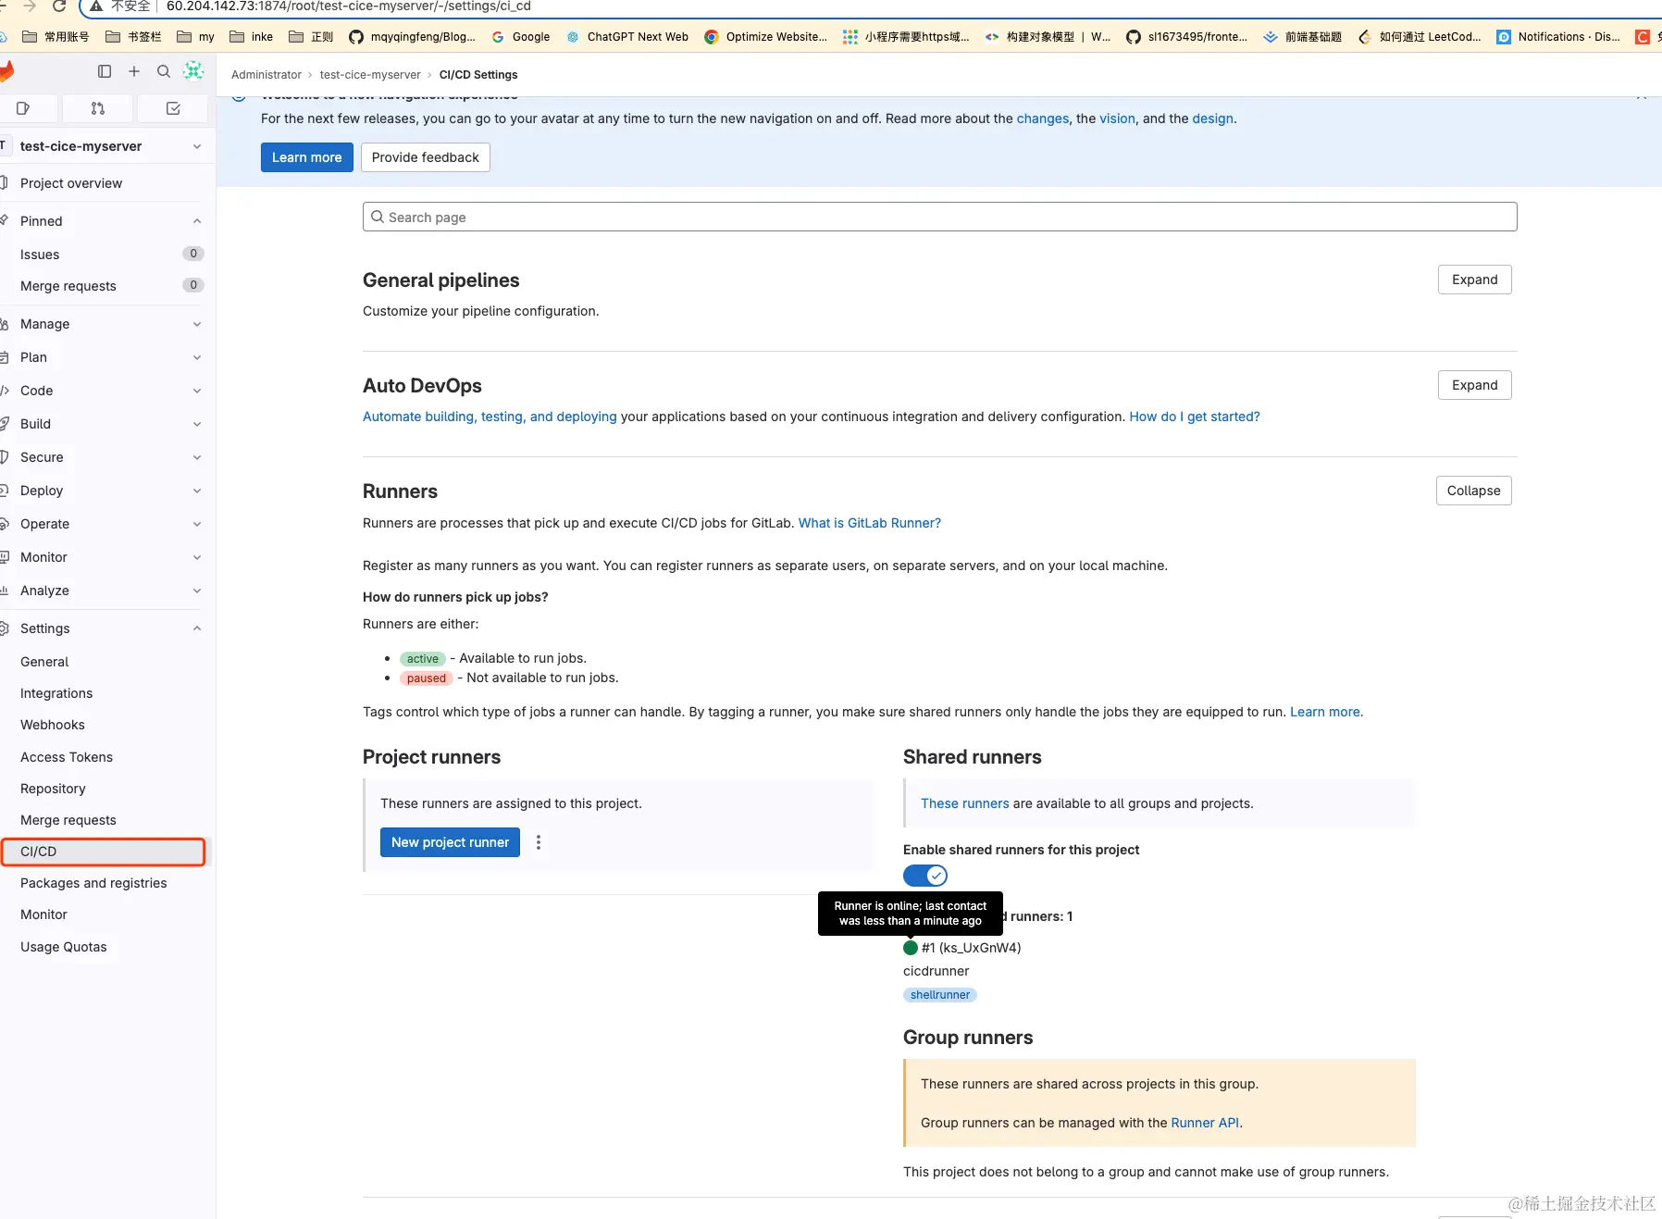Open the three-dot menu next to New project runner

539,842
